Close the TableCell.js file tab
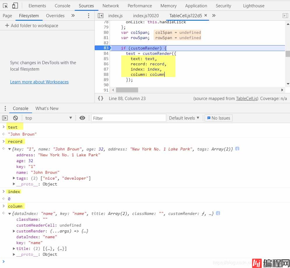This screenshot has height=268, width=290. click(x=205, y=15)
